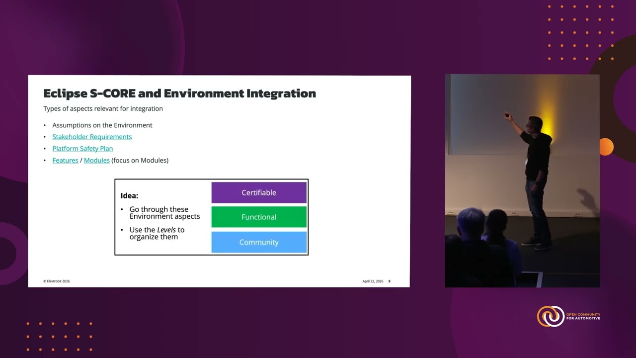Click the bullet Assumptions on the Environment
Image resolution: width=636 pixels, height=358 pixels.
pos(102,125)
